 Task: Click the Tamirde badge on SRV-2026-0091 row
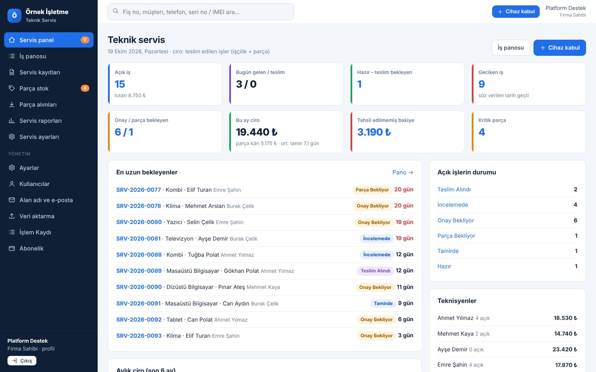click(383, 303)
